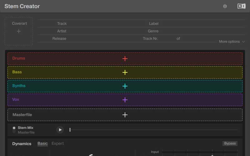
Task: Rename the Synths stem label
Action: pyautogui.click(x=19, y=85)
